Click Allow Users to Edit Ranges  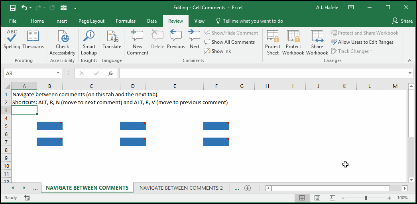[x=362, y=42]
